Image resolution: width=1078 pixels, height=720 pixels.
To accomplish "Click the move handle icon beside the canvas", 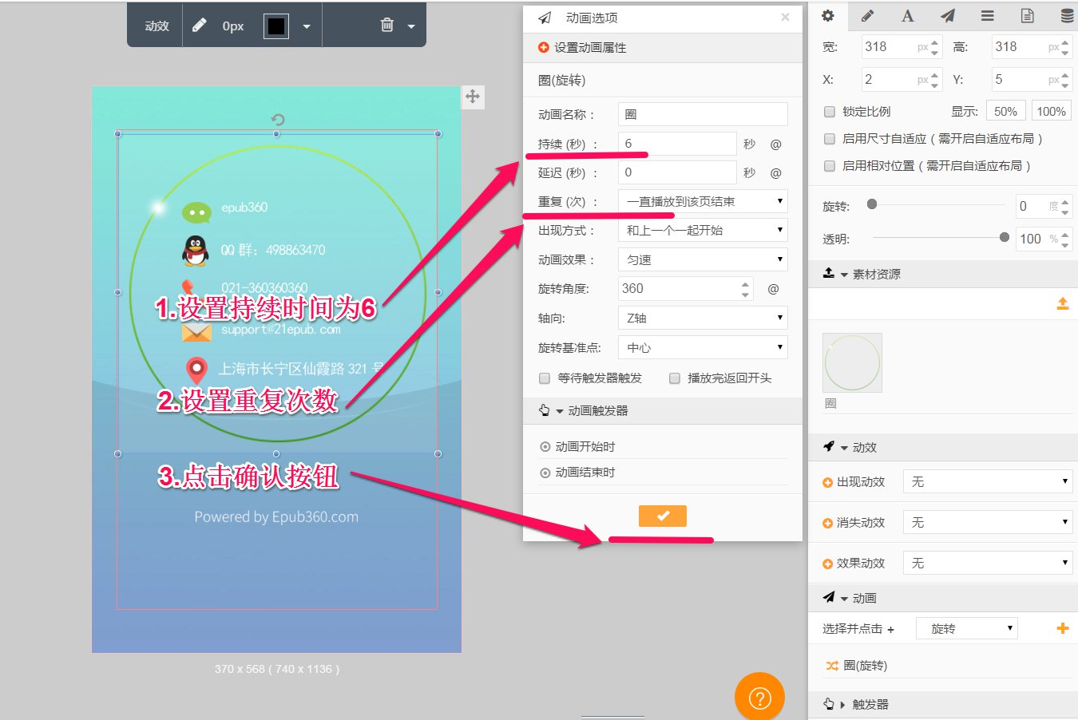I will (473, 97).
